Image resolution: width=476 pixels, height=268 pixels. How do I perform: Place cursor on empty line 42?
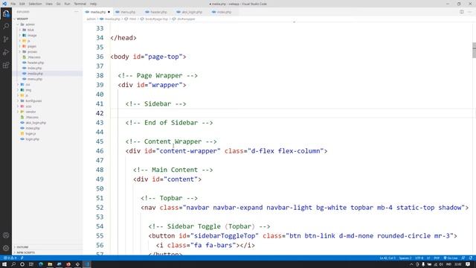(292, 113)
